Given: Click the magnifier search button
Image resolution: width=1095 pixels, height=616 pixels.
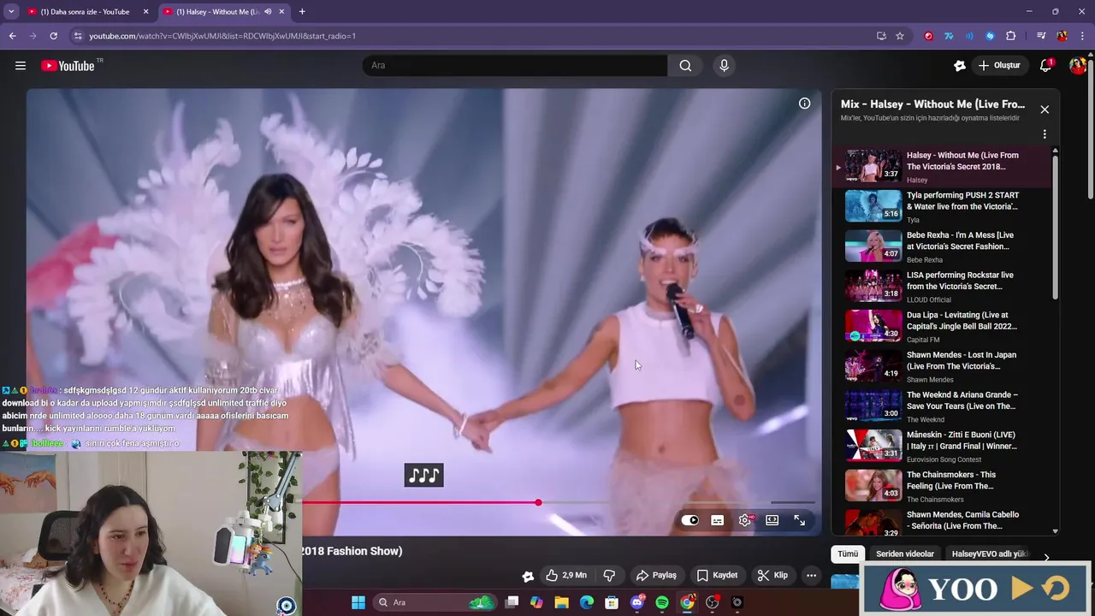Looking at the screenshot, I should (685, 66).
